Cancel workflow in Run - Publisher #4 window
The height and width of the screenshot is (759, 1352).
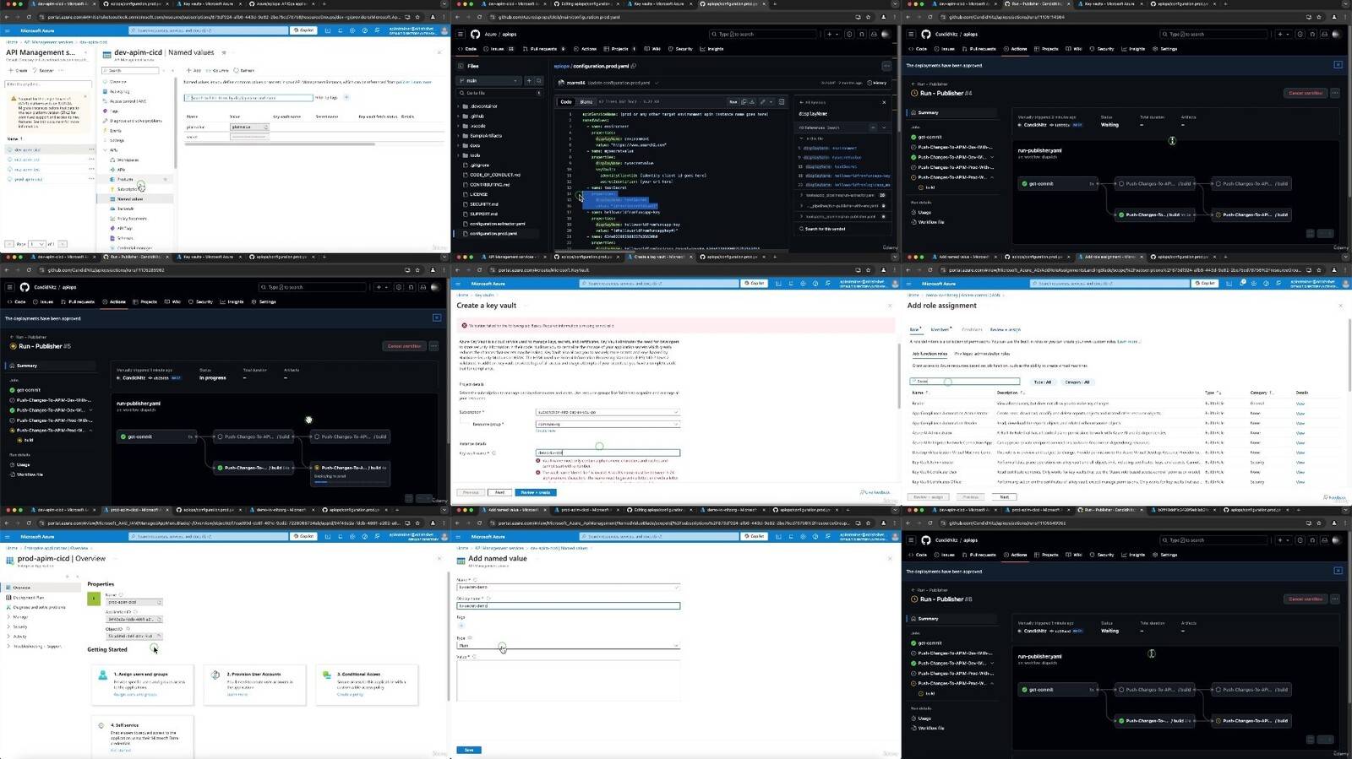(1306, 93)
